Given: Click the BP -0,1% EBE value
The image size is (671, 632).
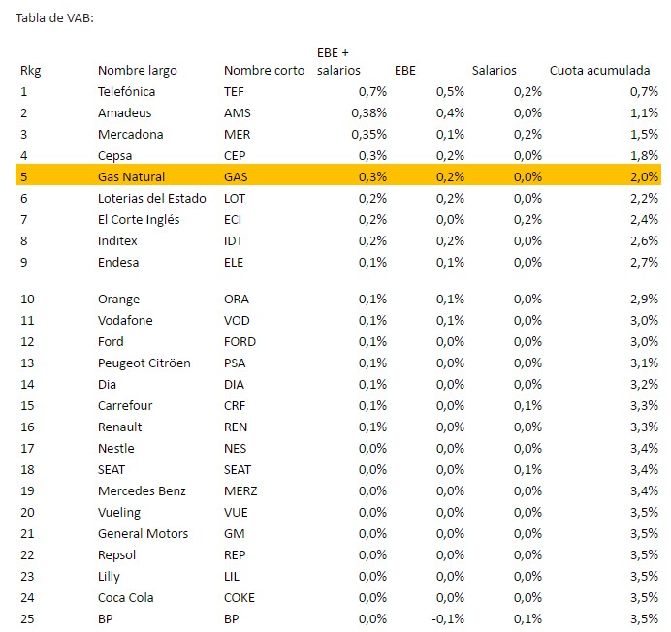Looking at the screenshot, I should 448,619.
